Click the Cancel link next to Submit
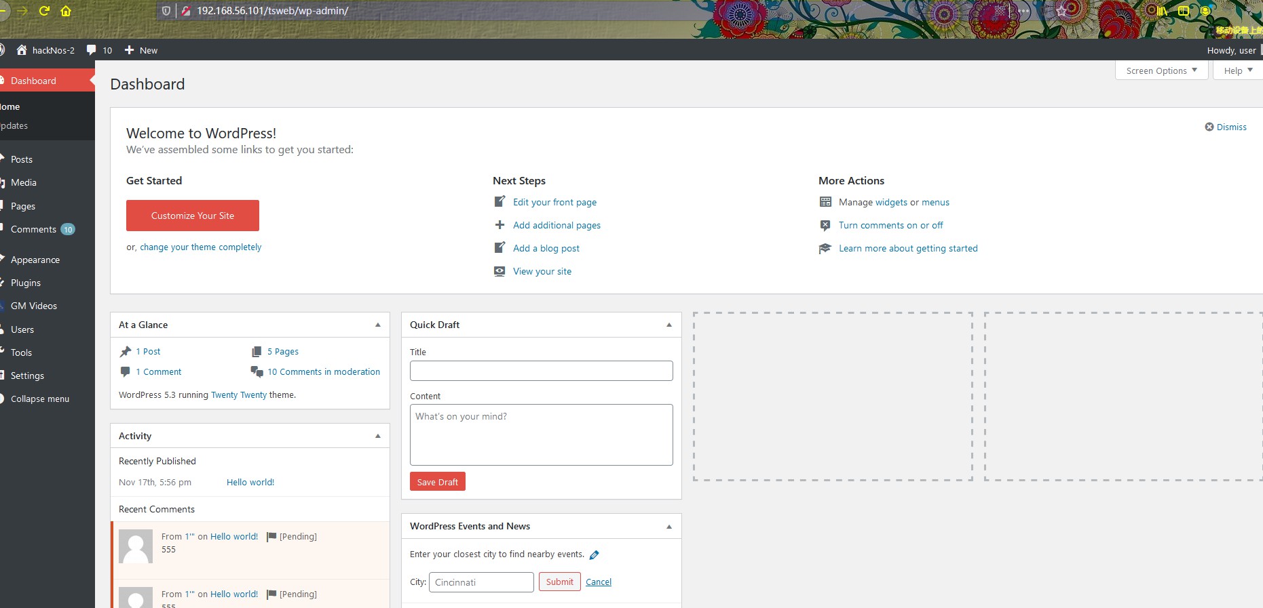 pyautogui.click(x=599, y=582)
